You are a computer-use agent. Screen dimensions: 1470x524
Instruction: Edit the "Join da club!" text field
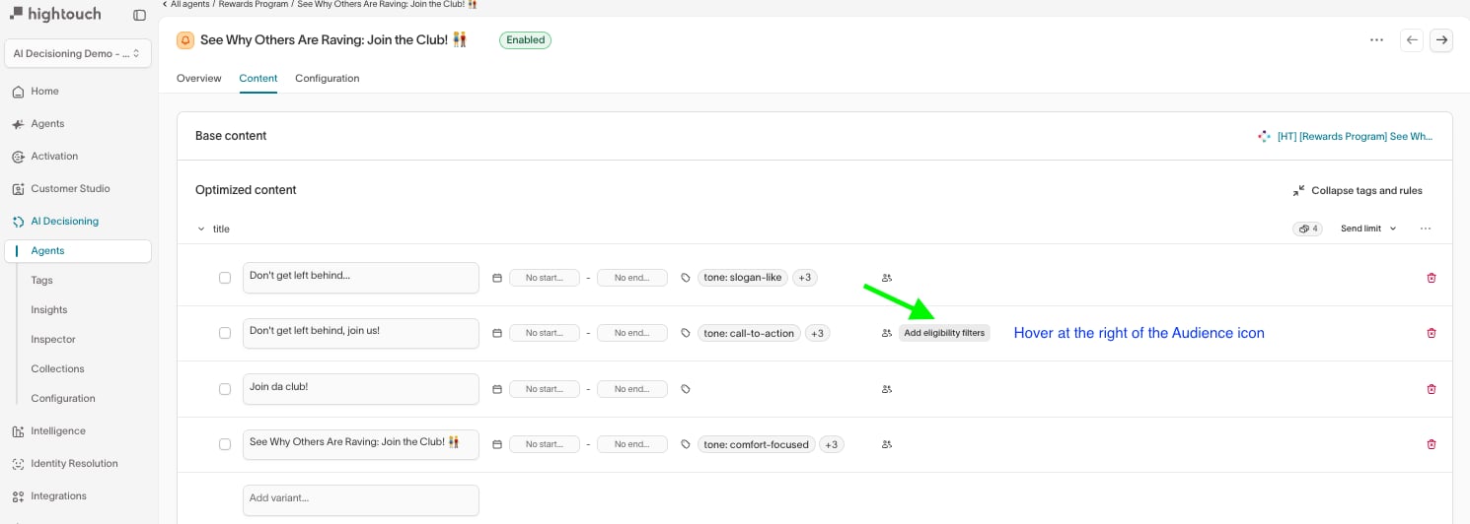[361, 389]
